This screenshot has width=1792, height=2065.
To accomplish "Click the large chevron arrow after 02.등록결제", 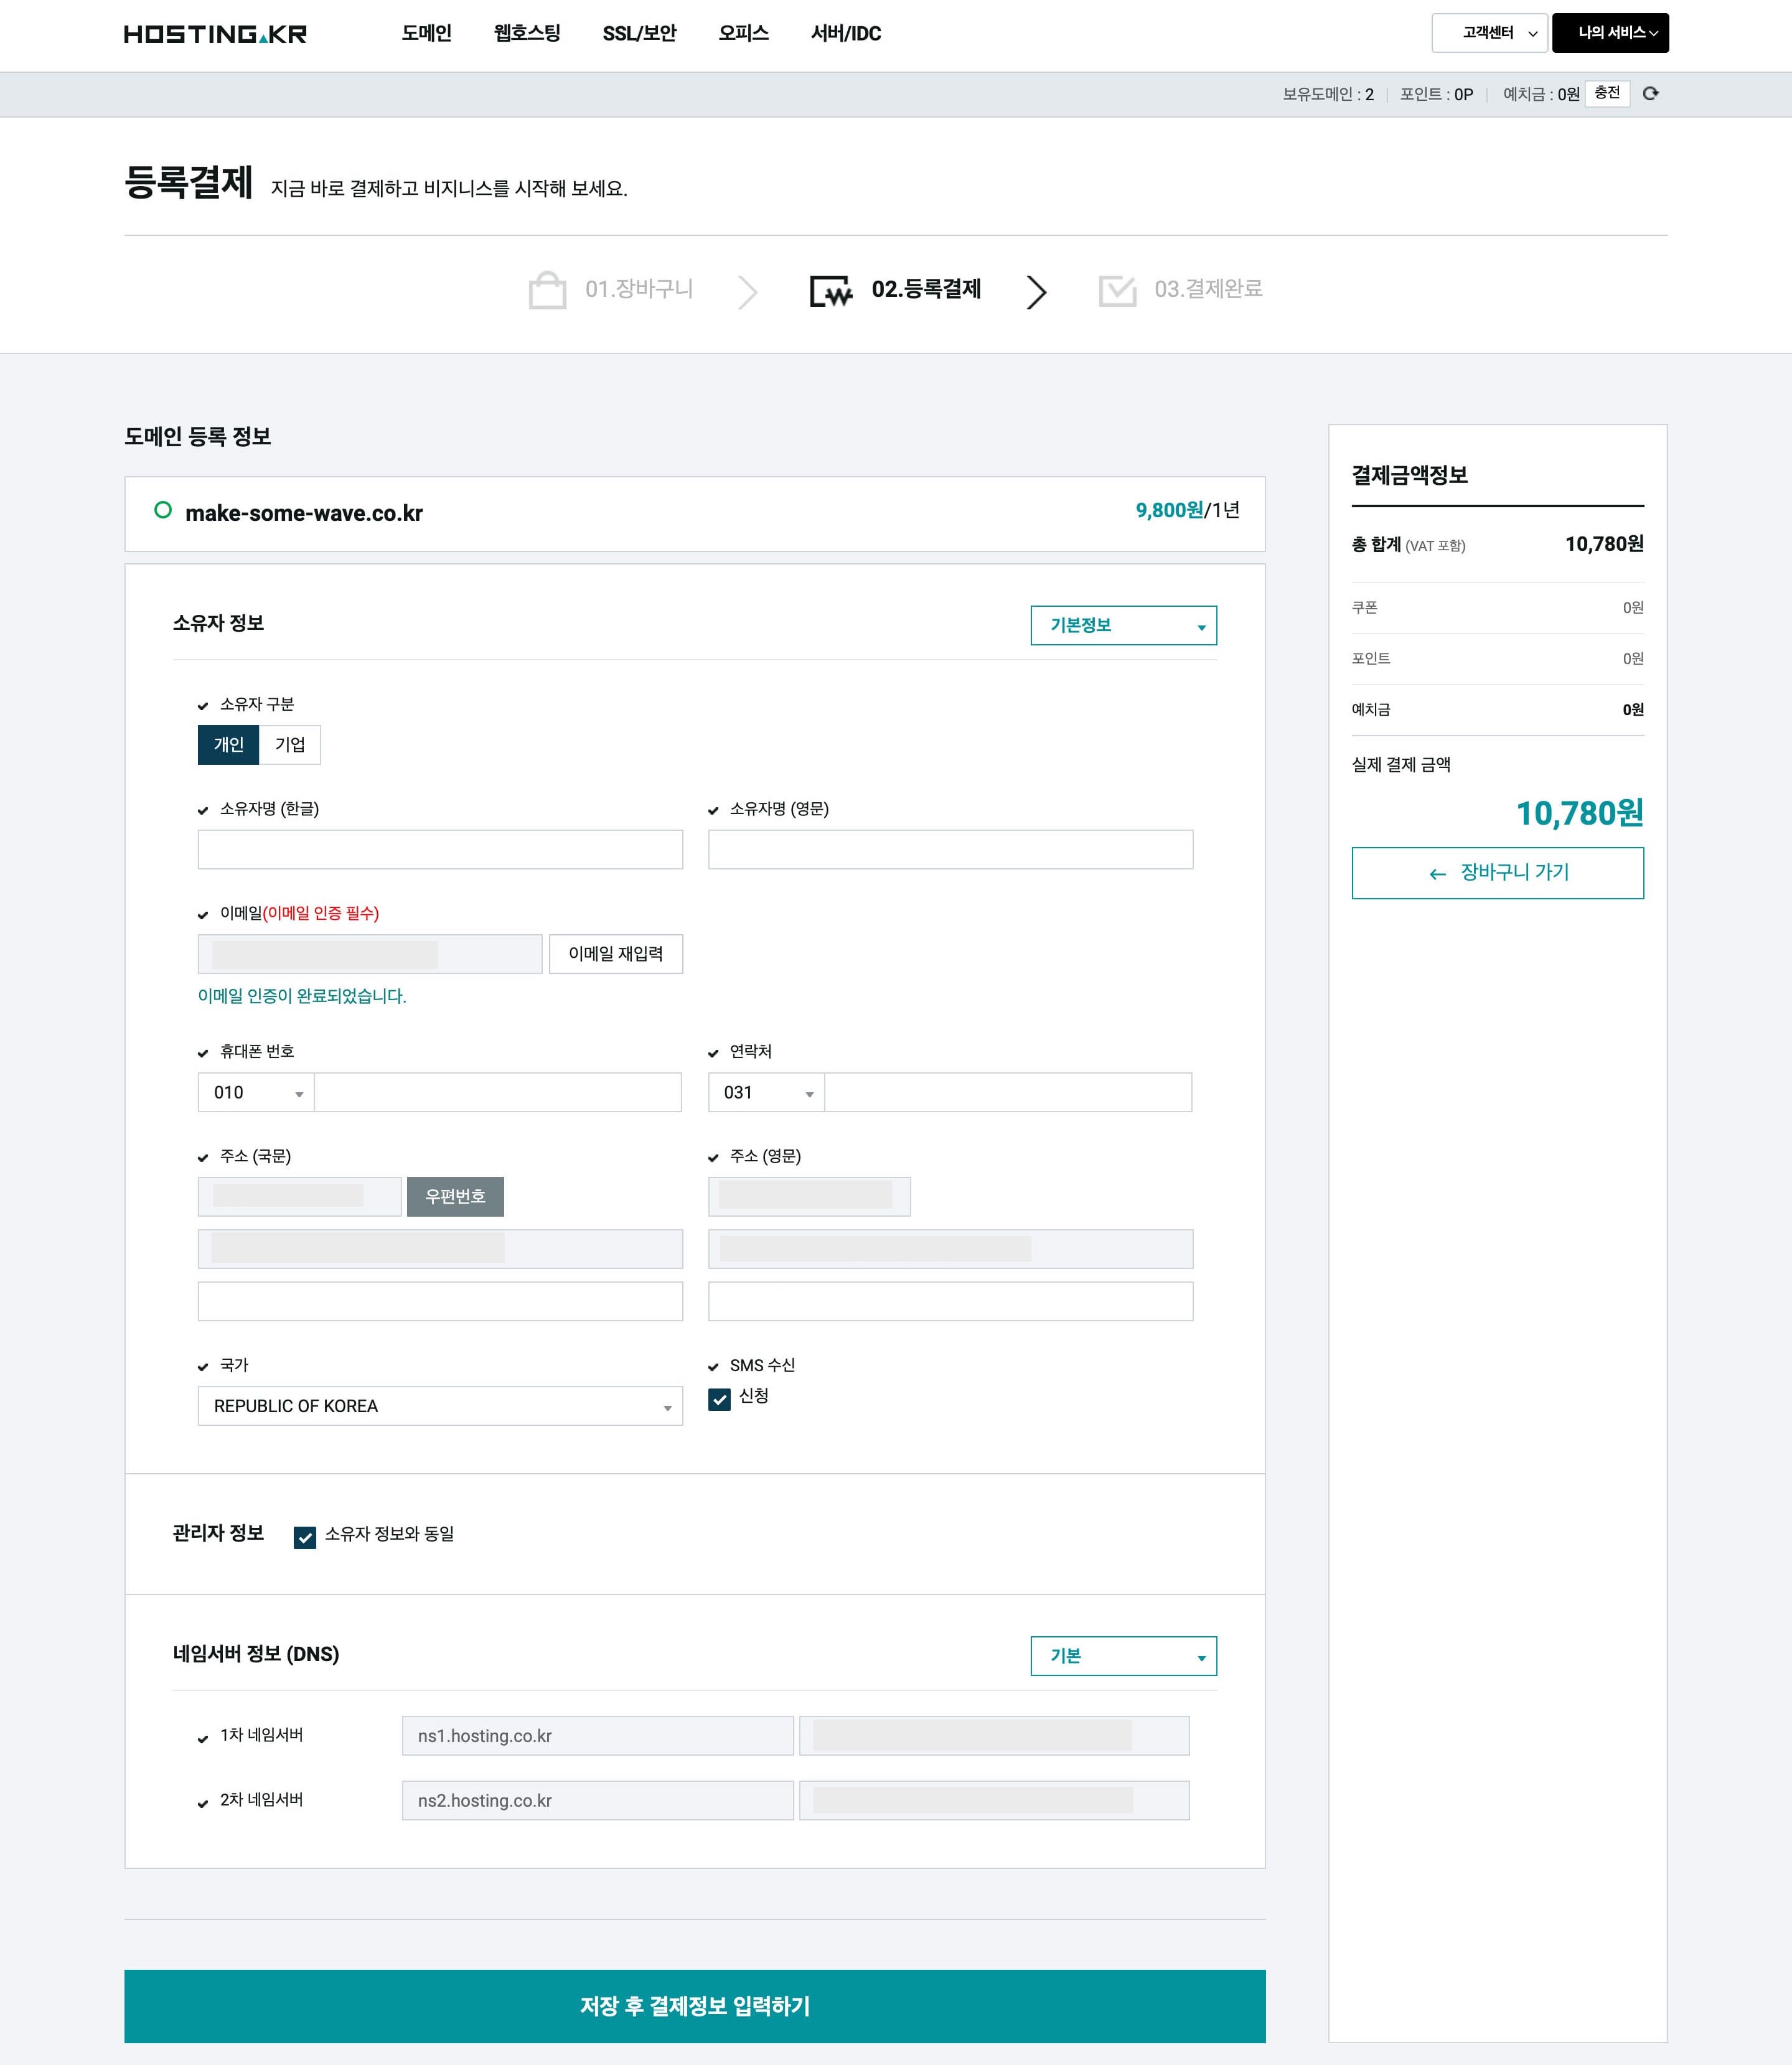I will pos(1036,291).
